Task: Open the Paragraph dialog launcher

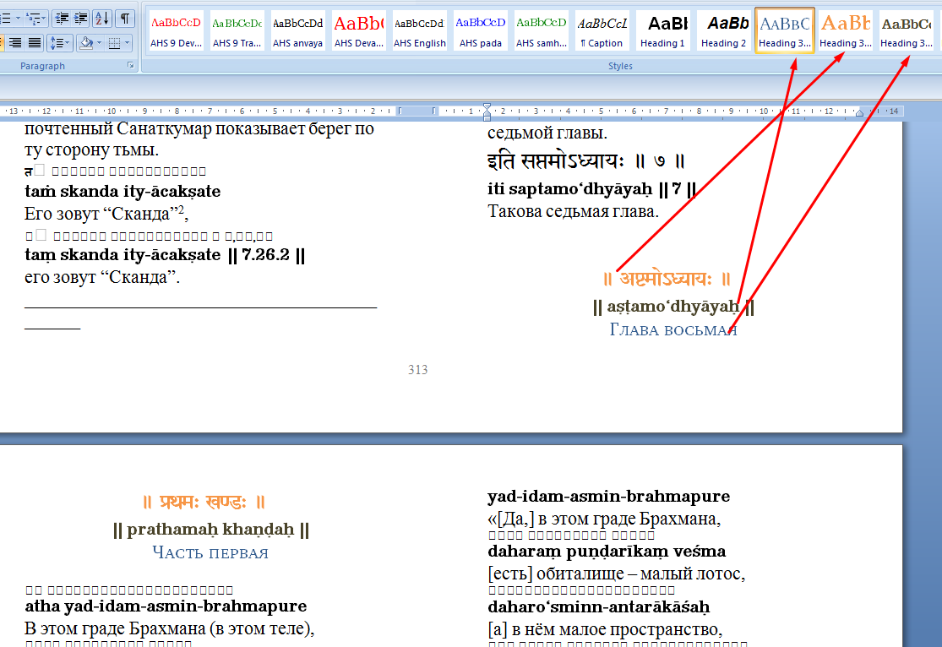Action: pos(130,66)
